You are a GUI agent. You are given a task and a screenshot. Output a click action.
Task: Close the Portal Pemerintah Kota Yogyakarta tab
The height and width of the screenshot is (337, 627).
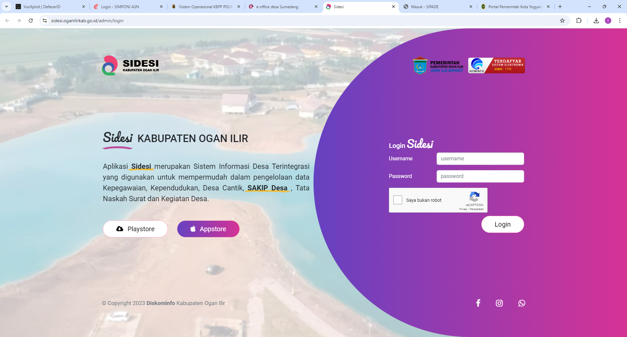pyautogui.click(x=548, y=7)
